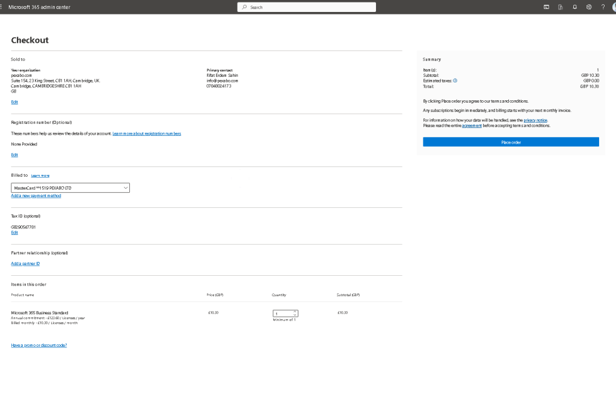Click the Microsoft 365 Business Standard product name
Screen dimensions: 616x396
[x=39, y=313]
